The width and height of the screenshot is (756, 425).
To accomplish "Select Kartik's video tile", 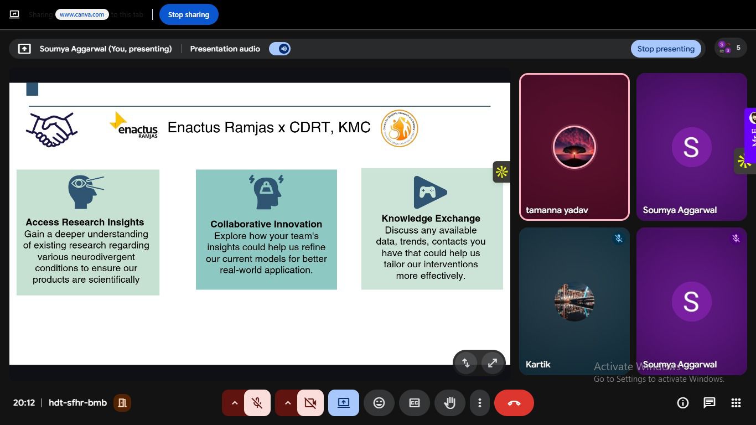I will tap(574, 302).
